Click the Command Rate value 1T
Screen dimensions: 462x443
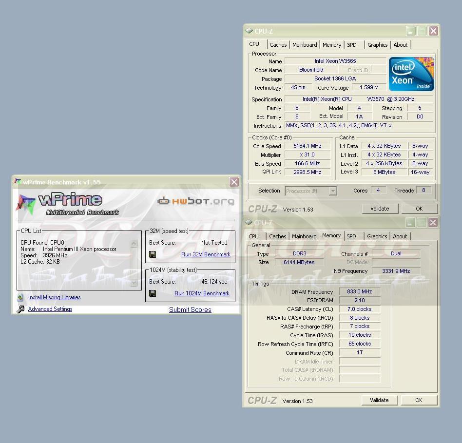[x=360, y=352]
